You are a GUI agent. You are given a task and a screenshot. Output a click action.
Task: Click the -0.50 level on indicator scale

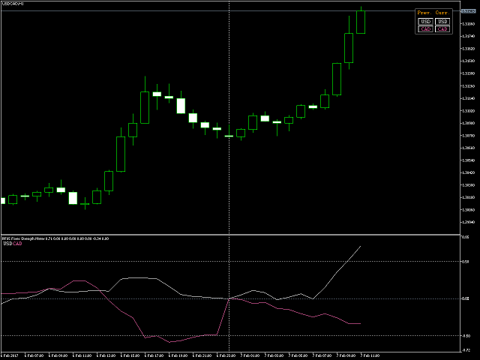tap(467, 336)
